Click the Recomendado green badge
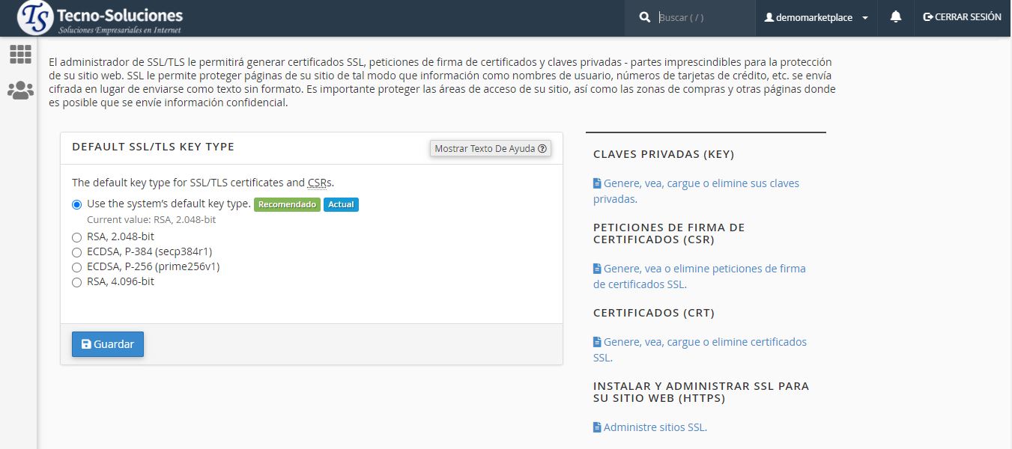Screen dimensions: 1012x449 [x=287, y=204]
